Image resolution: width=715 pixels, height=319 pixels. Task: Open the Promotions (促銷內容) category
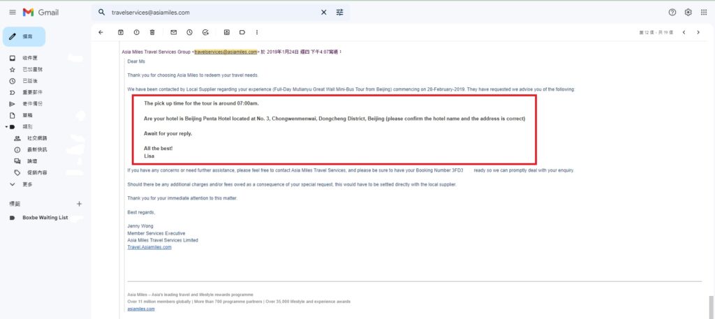coord(37,172)
